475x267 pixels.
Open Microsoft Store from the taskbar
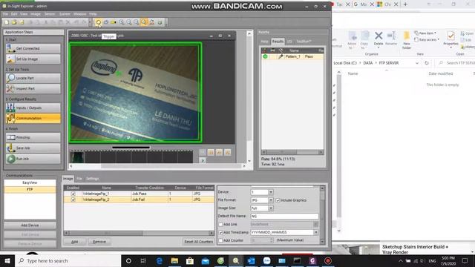(x=190, y=260)
